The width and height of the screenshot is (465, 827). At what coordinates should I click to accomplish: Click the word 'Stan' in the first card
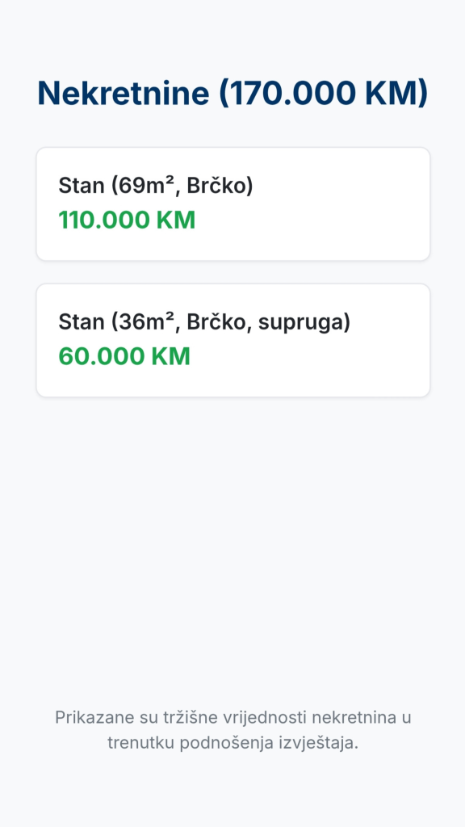[x=82, y=186]
